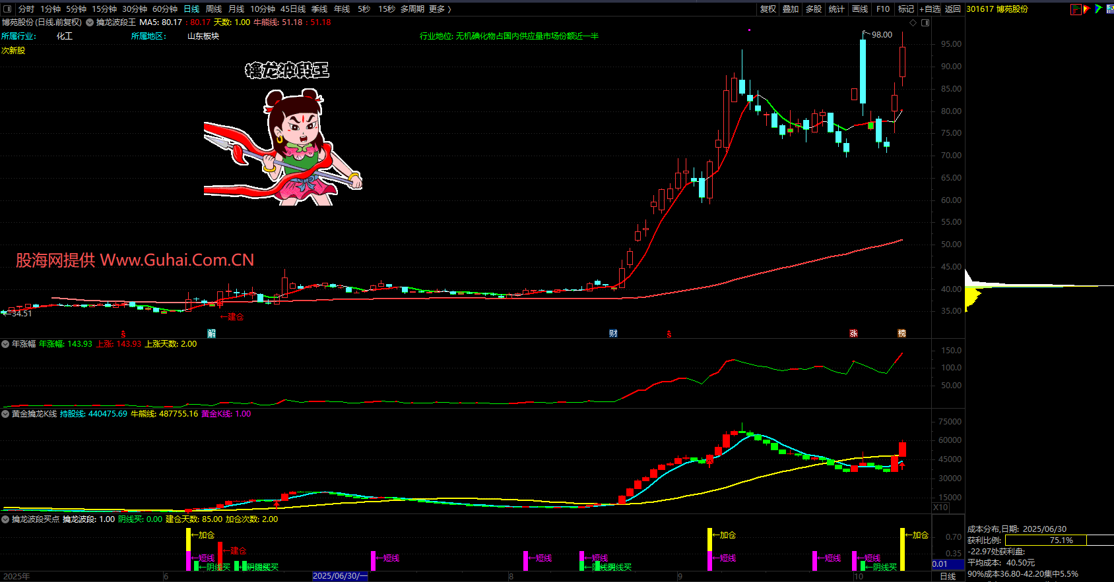Open the red cost distribution bars icon
1114x582 pixels.
pos(1076,9)
